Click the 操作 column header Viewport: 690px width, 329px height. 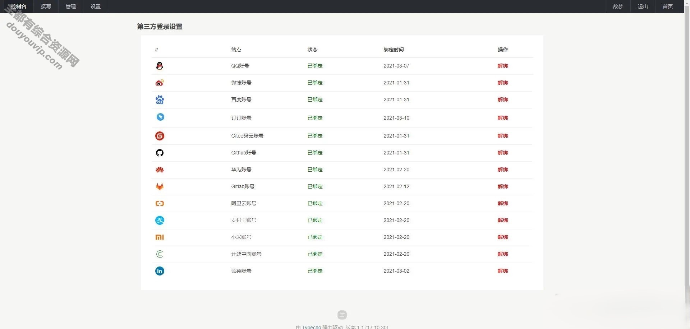503,50
